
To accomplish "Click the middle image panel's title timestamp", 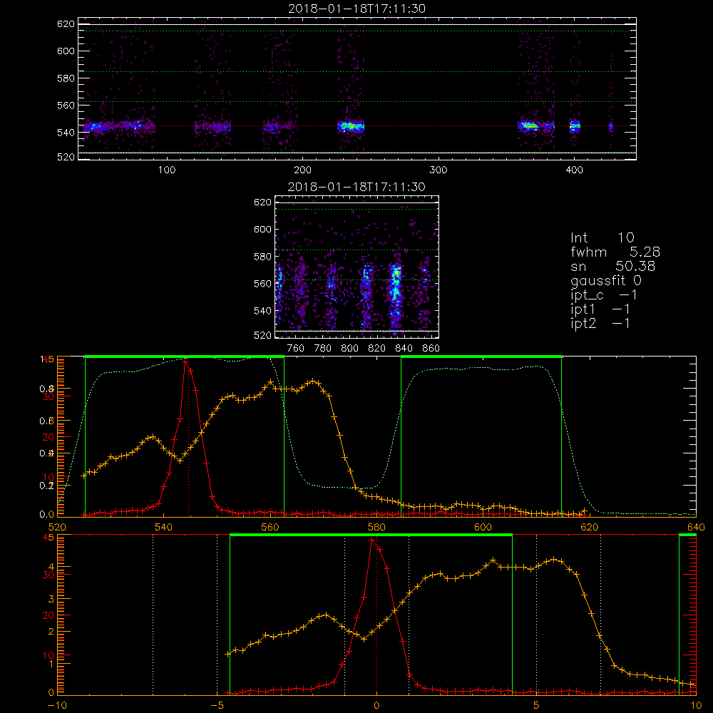I will (357, 187).
